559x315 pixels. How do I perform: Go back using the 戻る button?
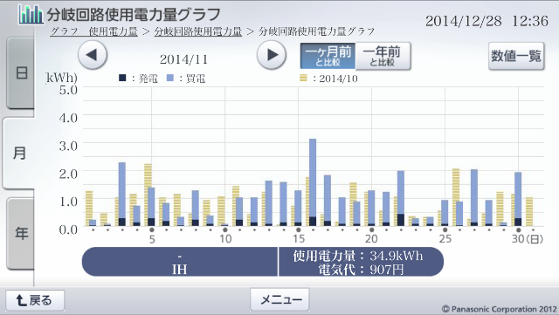click(x=35, y=300)
